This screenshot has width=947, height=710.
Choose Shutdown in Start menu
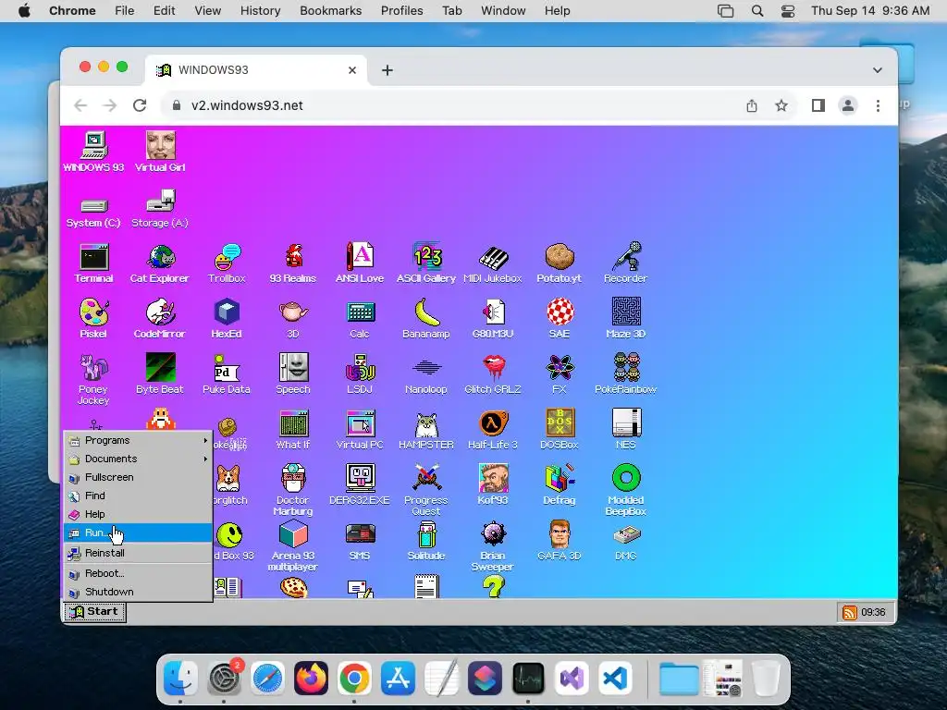[x=139, y=592]
